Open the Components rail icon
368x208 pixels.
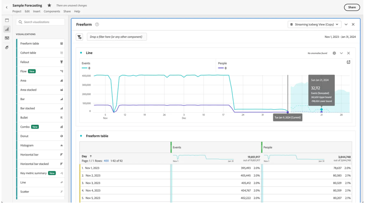click(7, 38)
